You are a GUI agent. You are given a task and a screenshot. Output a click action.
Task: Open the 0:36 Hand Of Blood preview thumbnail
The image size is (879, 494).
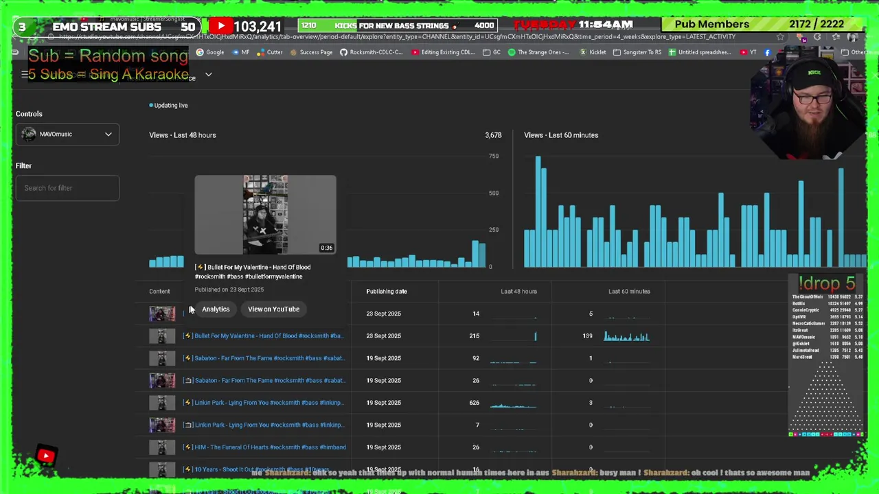[x=265, y=215]
